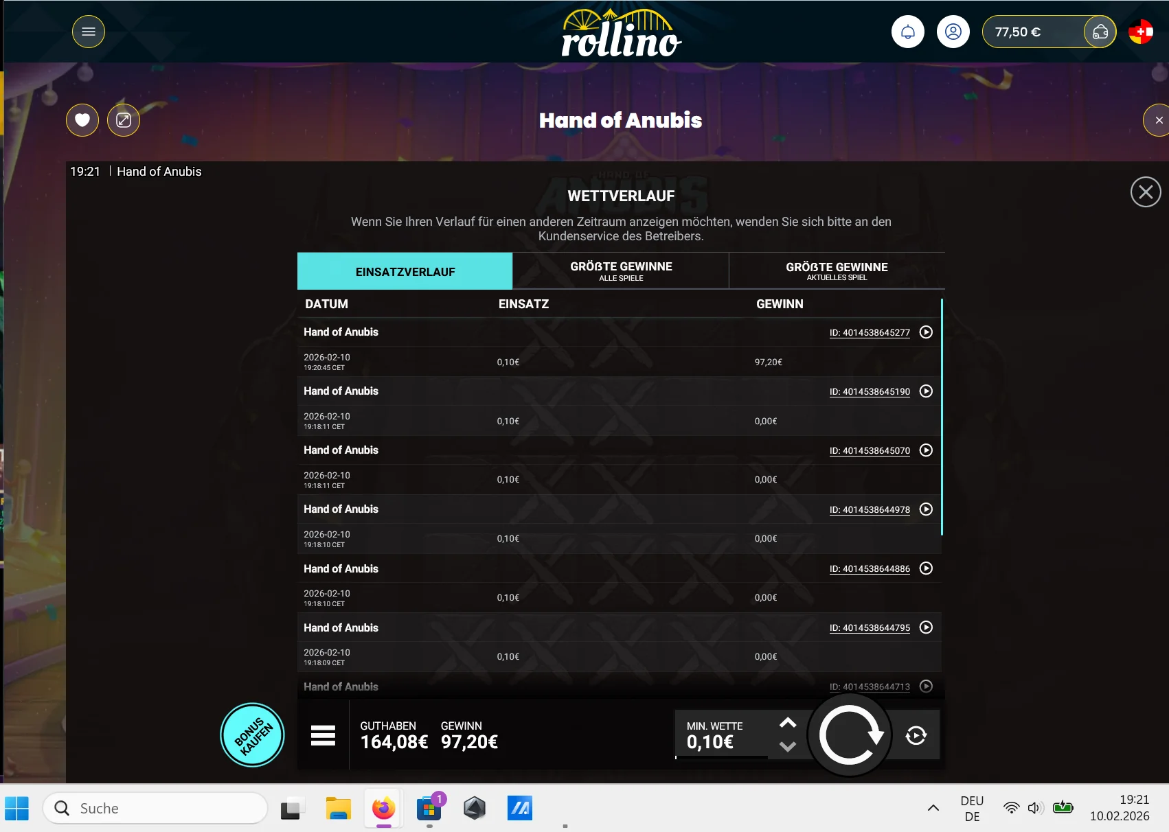Viewport: 1169px width, 832px height.
Task: Open the Windows Start menu
Action: point(17,808)
